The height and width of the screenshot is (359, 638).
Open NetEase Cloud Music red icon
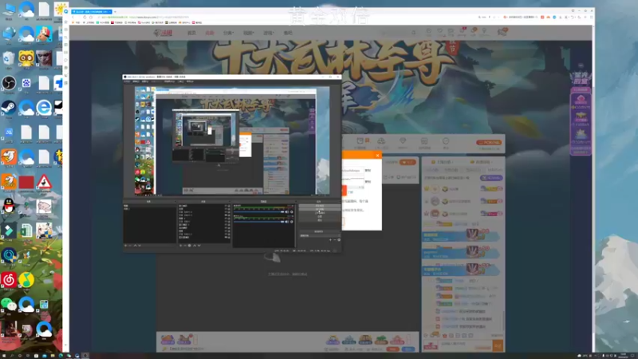[x=9, y=280]
